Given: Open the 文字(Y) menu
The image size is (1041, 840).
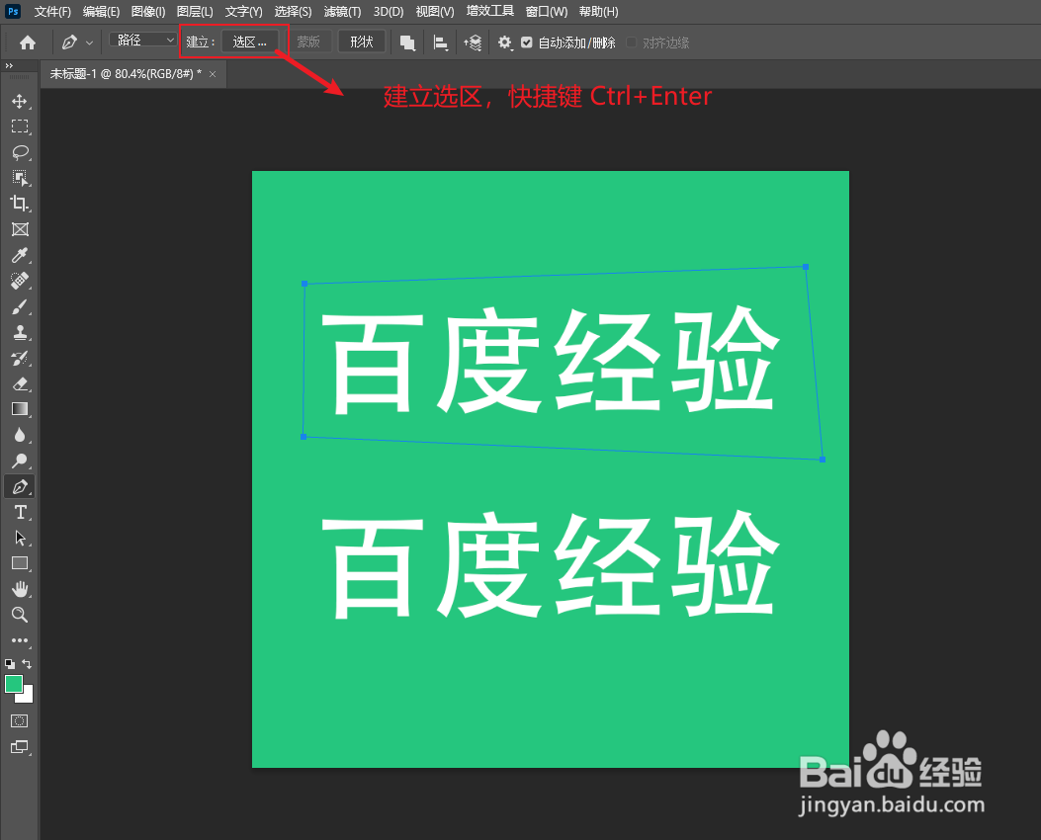Looking at the screenshot, I should (x=243, y=11).
